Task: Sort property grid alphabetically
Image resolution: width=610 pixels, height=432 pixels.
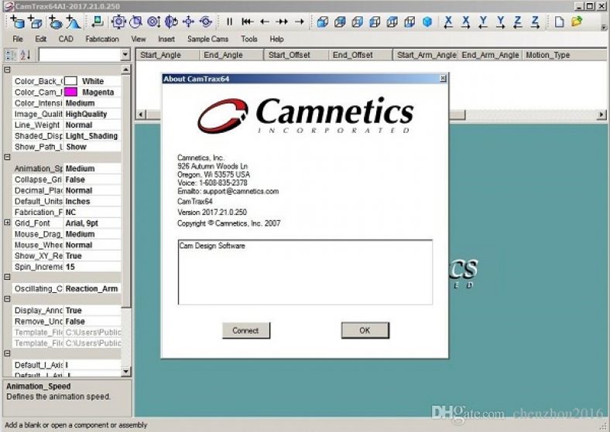Action: [26, 55]
